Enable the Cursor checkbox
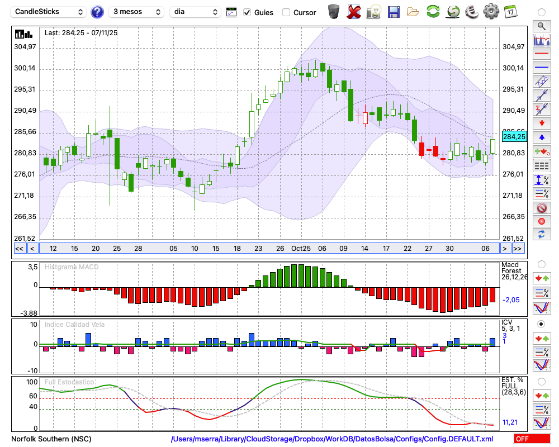559x447 pixels. 286,12
